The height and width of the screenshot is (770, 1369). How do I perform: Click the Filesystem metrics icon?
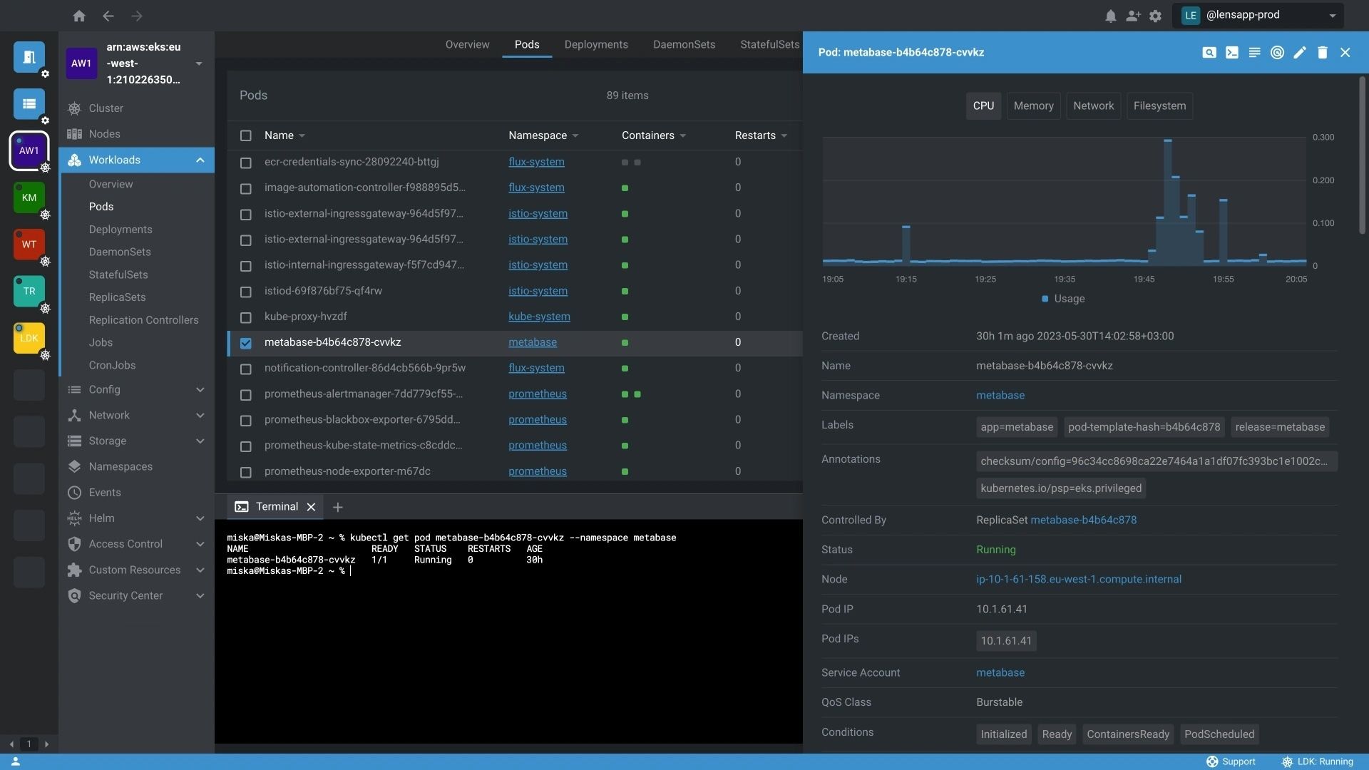(x=1159, y=106)
